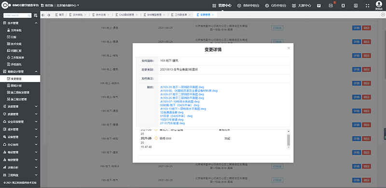Click the forward arrow in the tab bar
The image size is (386, 188).
[49, 15]
